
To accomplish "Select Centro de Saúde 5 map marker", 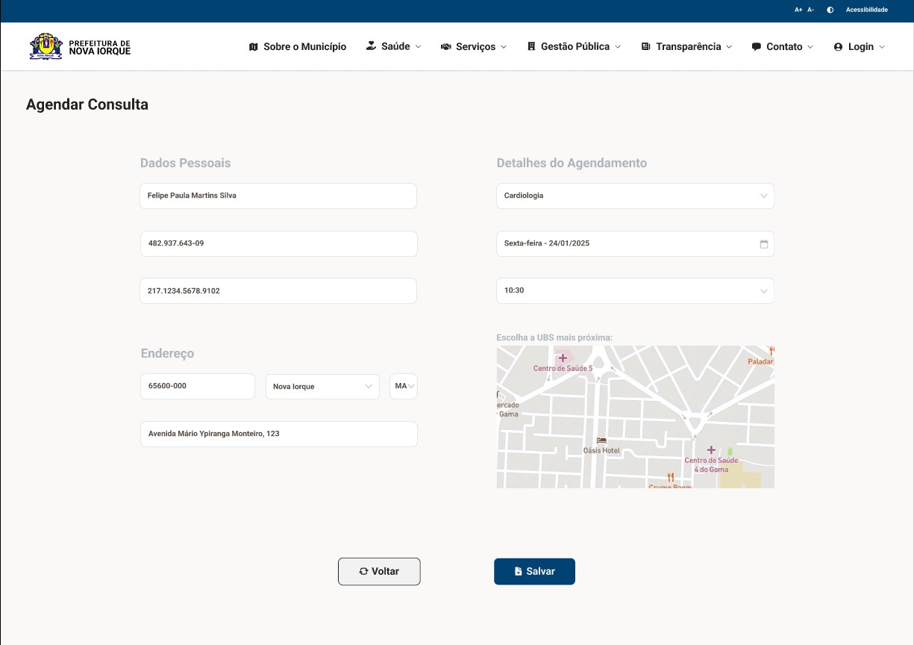I will (563, 358).
